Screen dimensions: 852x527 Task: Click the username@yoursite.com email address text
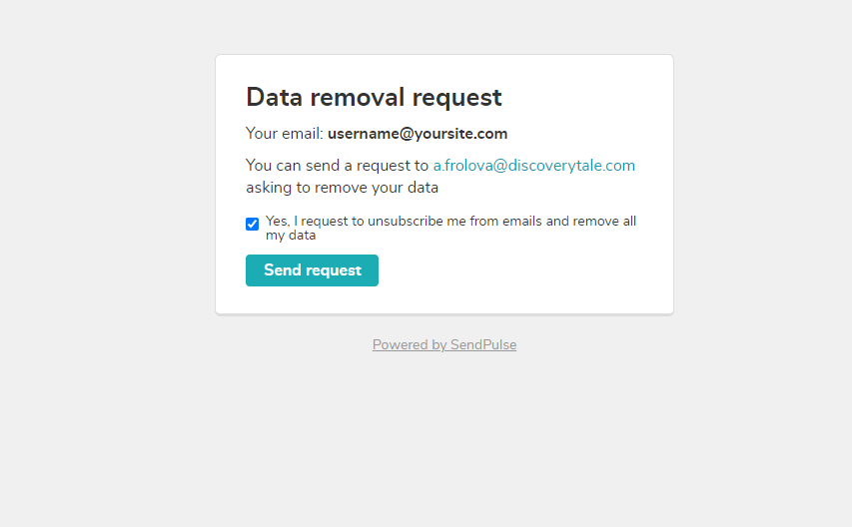(418, 134)
